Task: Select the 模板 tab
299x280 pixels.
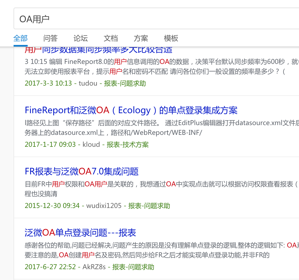Action: pos(171,38)
